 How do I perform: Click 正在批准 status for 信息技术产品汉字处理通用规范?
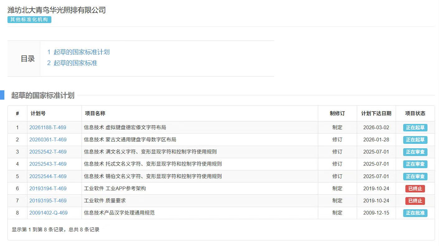point(415,213)
